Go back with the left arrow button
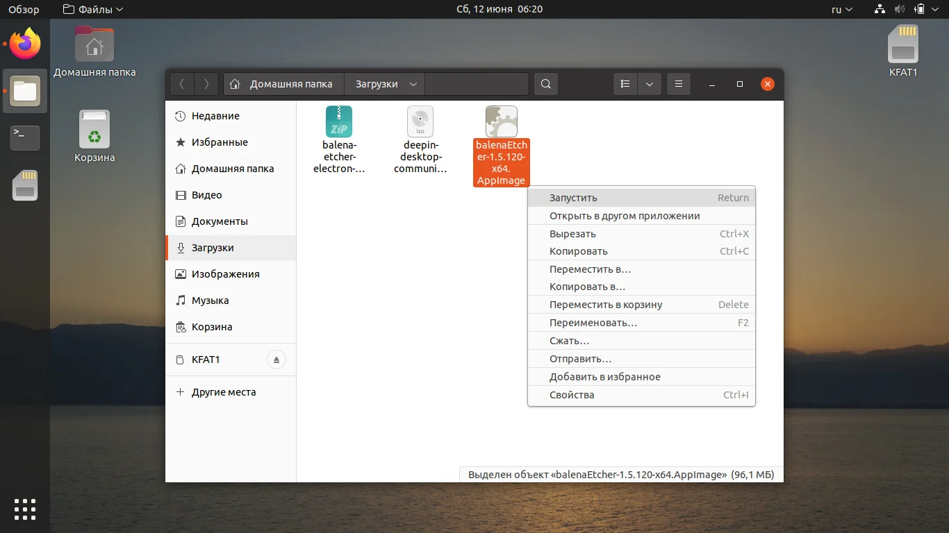The height and width of the screenshot is (533, 949). (182, 84)
